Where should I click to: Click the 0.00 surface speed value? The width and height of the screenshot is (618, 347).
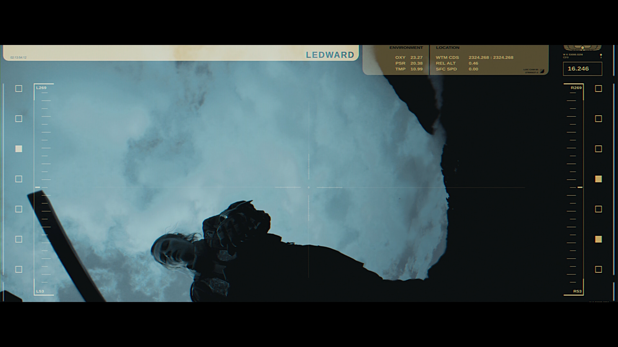pos(473,69)
